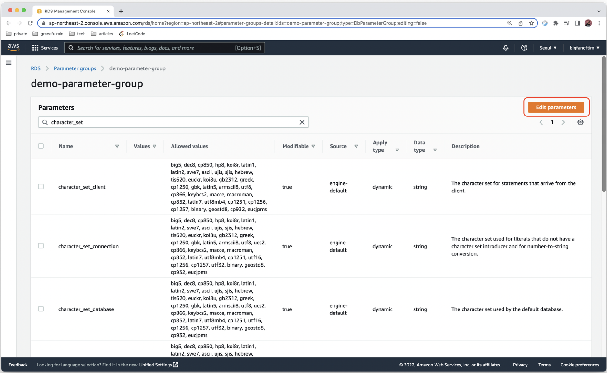
Task: Reload the page in the browser
Action: tap(30, 23)
